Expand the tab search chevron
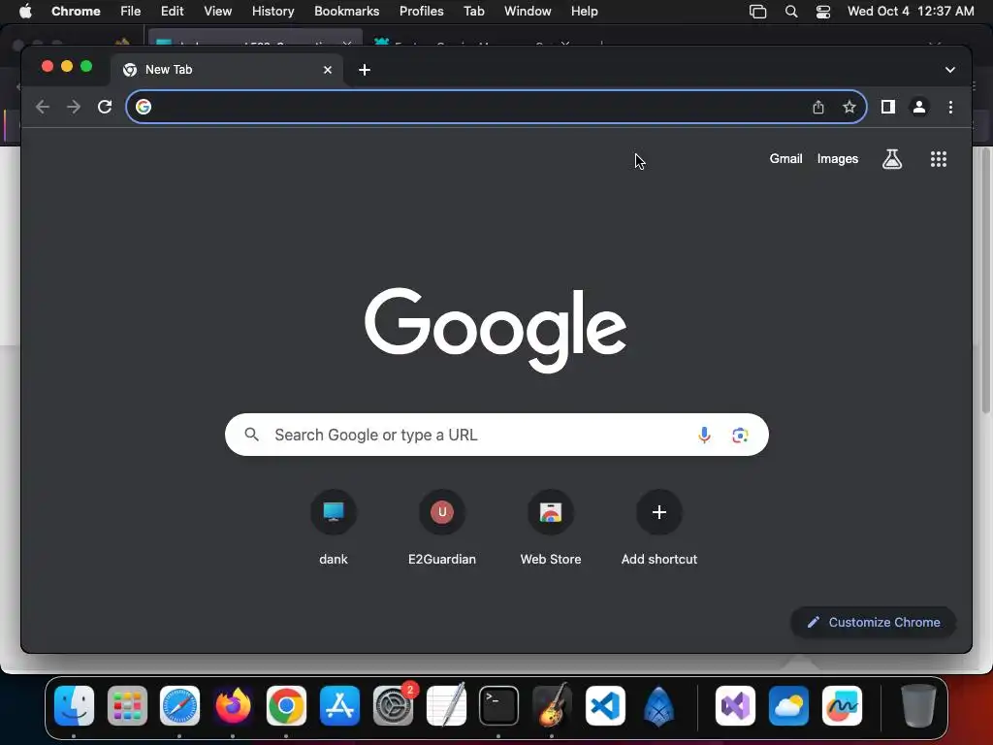Screen dimensions: 993x745 (x=950, y=70)
